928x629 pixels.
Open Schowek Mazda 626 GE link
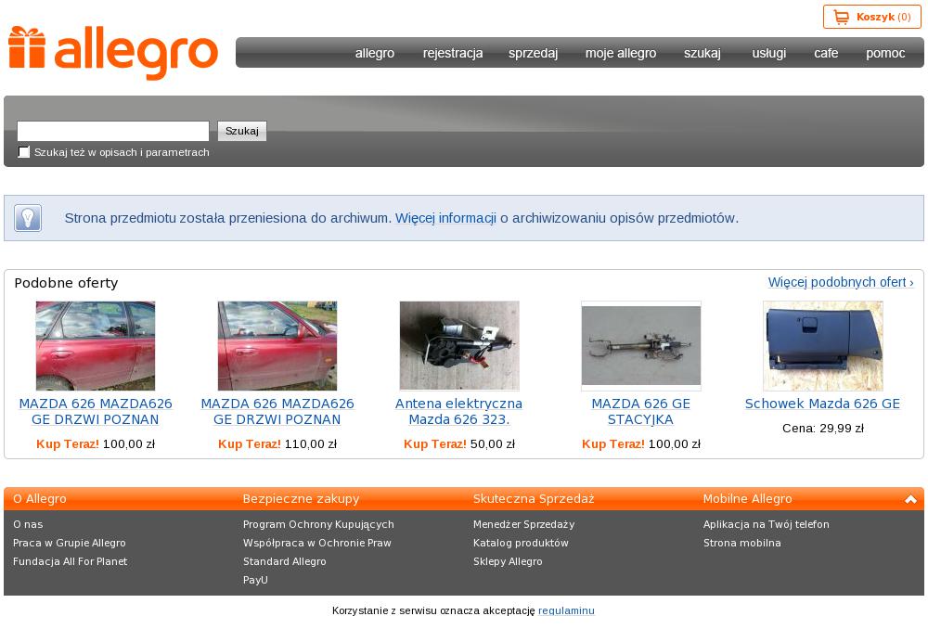point(822,404)
